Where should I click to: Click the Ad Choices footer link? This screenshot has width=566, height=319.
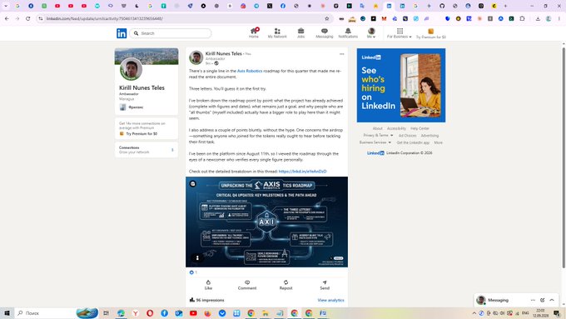coord(407,136)
